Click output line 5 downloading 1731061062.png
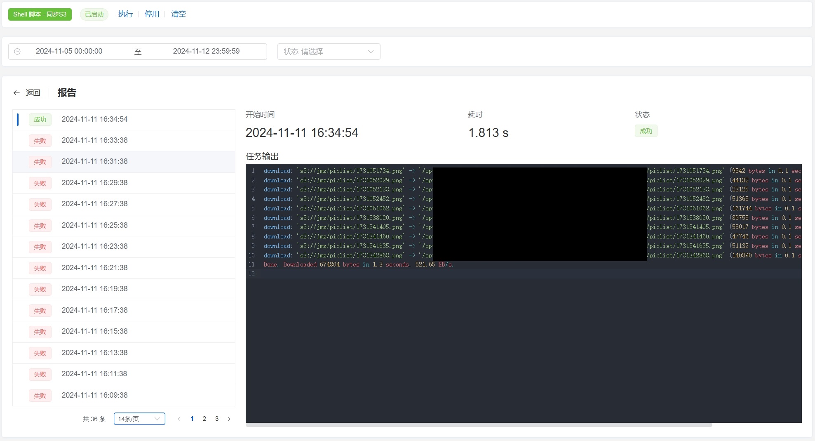This screenshot has width=815, height=441. pos(533,208)
